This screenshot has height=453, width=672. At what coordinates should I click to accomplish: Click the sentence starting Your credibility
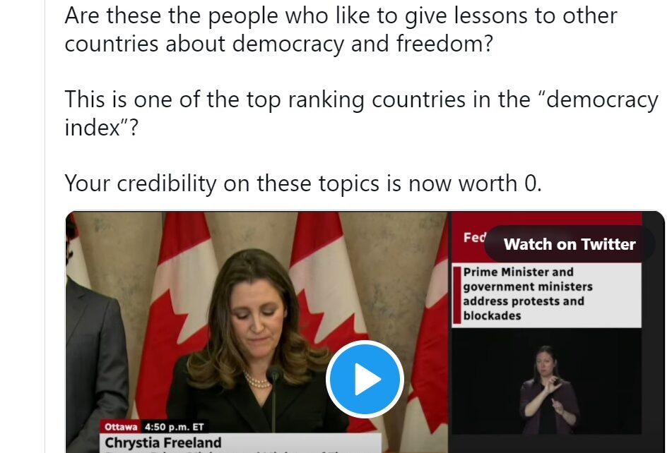pyautogui.click(x=303, y=183)
